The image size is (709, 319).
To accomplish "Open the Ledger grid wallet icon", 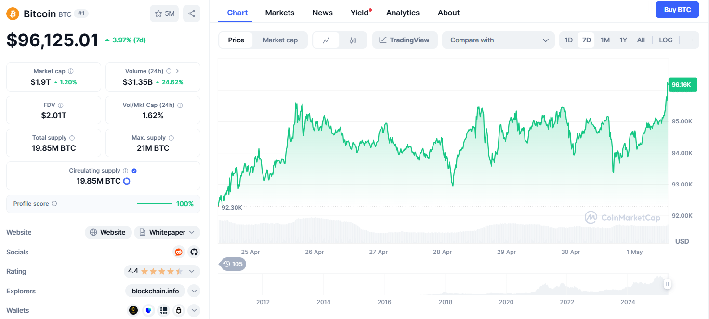I will pyautogui.click(x=164, y=310).
